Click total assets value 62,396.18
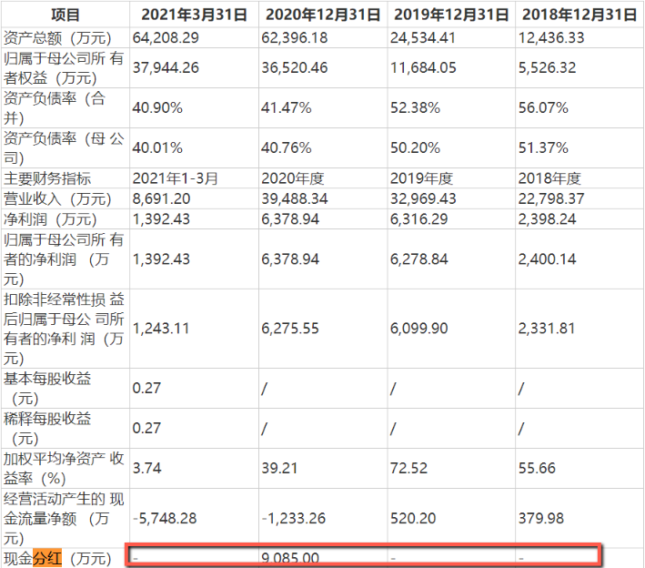Viewport: 645px width, 568px height. (x=295, y=38)
